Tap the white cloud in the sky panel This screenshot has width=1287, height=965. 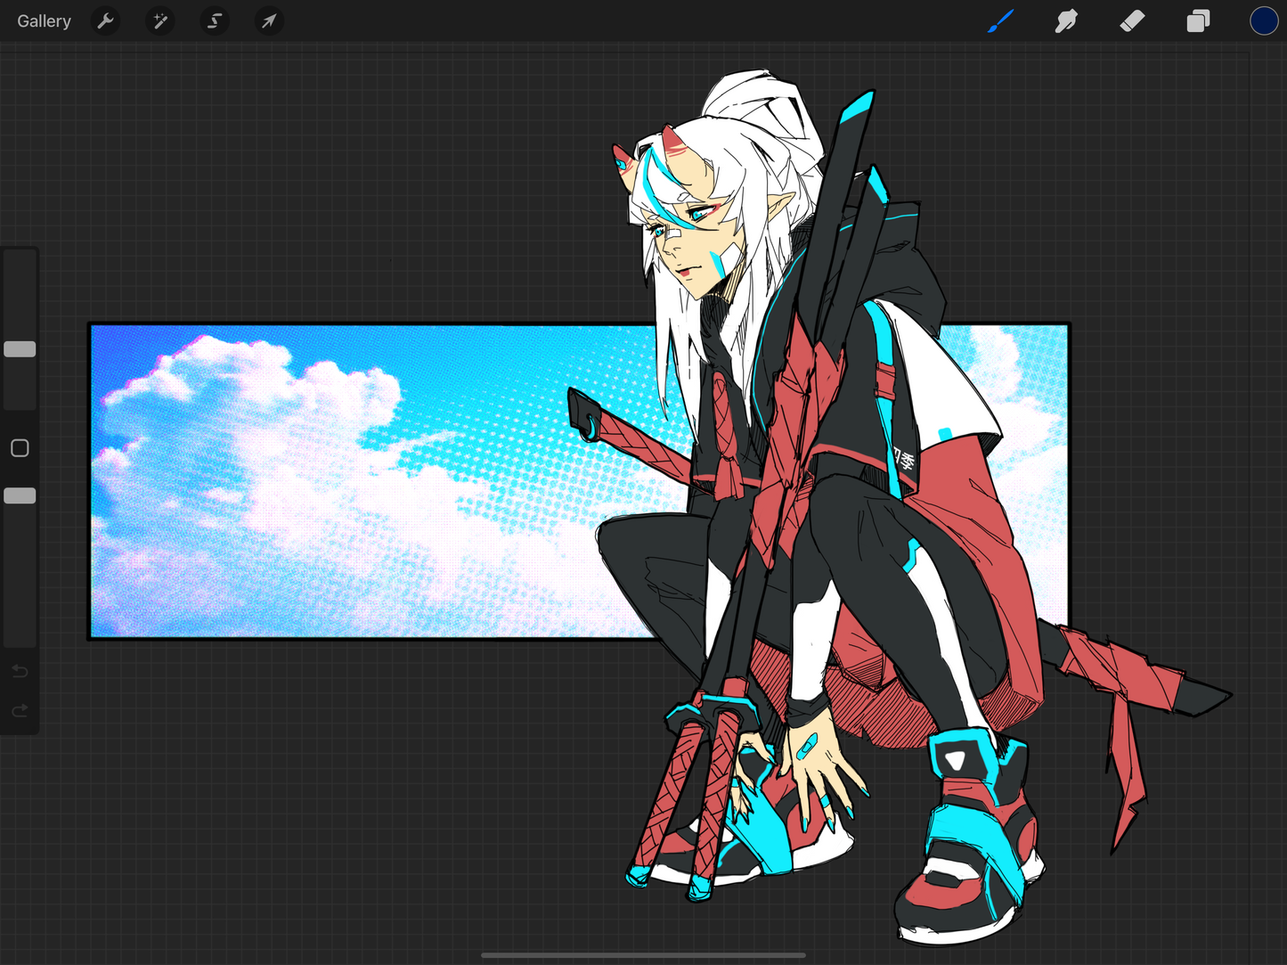coord(267,401)
